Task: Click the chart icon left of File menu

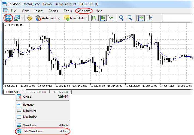Action: click(5, 11)
